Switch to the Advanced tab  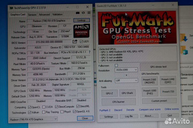point(44,14)
